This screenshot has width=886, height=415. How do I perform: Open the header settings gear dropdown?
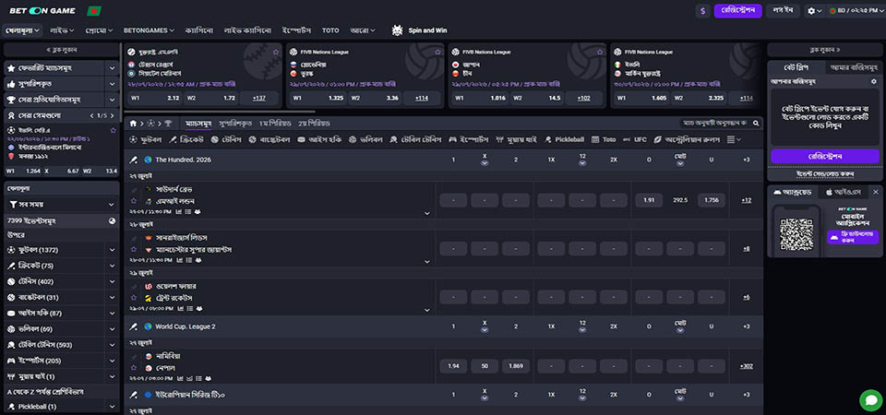[x=815, y=11]
